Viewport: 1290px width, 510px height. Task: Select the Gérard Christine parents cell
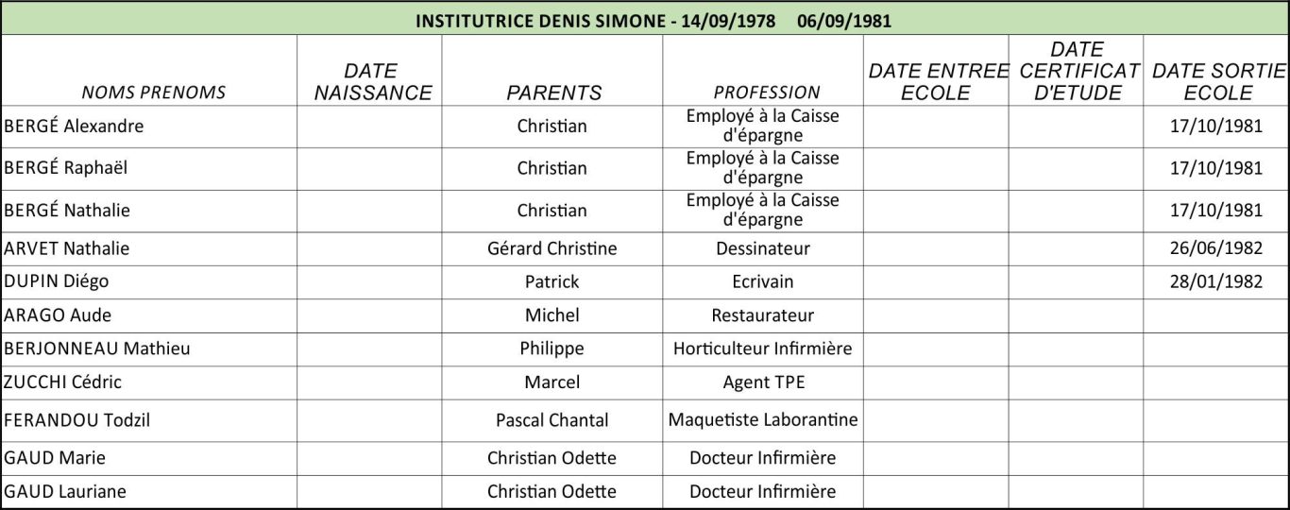pyautogui.click(x=552, y=248)
